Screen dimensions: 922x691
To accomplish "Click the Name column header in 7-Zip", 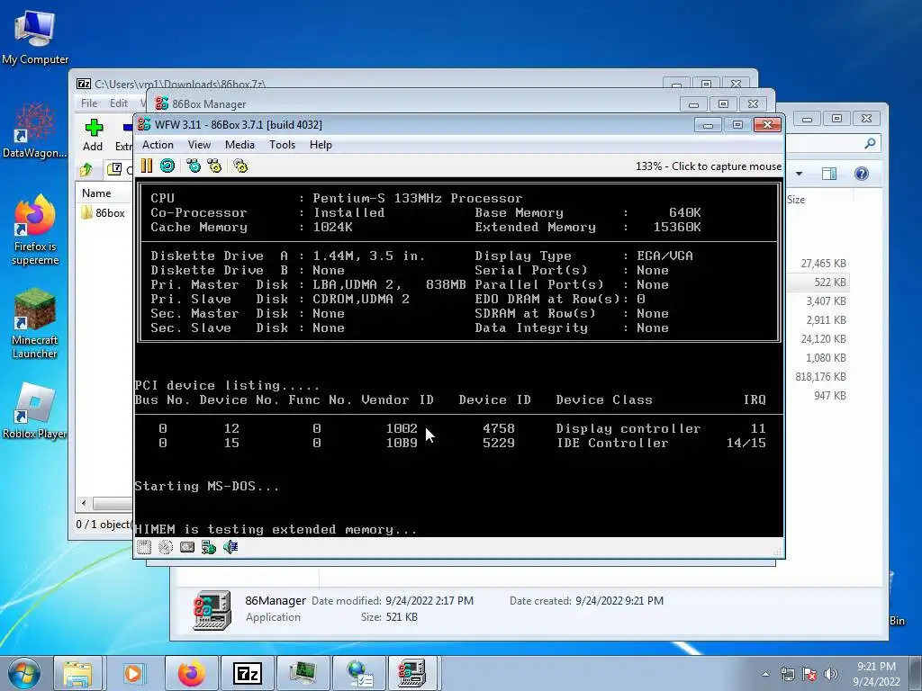I will point(96,193).
